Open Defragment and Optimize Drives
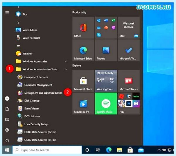Screen dimensions: 176x156 click(x=40, y=93)
